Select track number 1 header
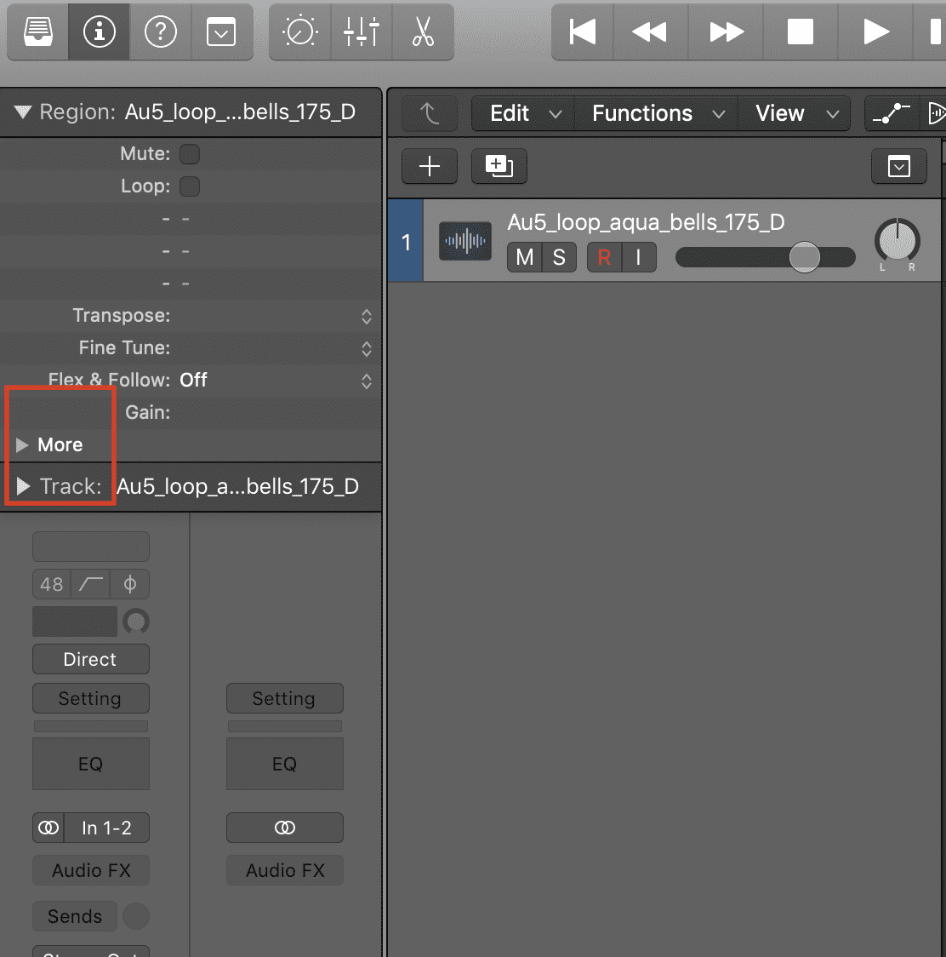 coord(406,242)
